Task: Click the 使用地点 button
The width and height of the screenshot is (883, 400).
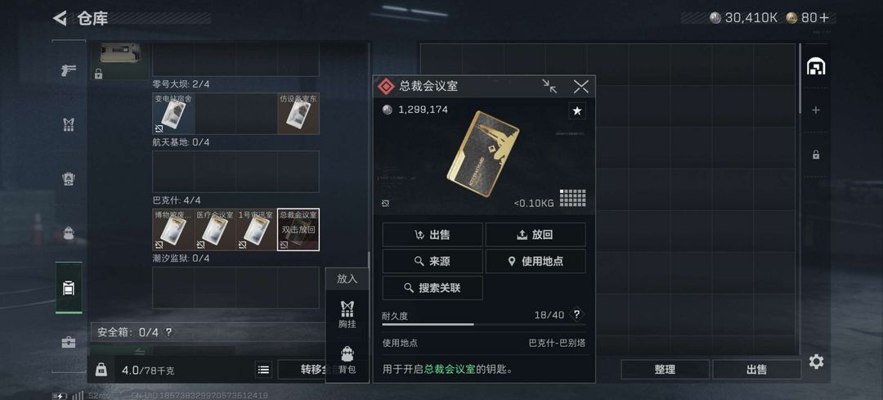Action: [536, 262]
